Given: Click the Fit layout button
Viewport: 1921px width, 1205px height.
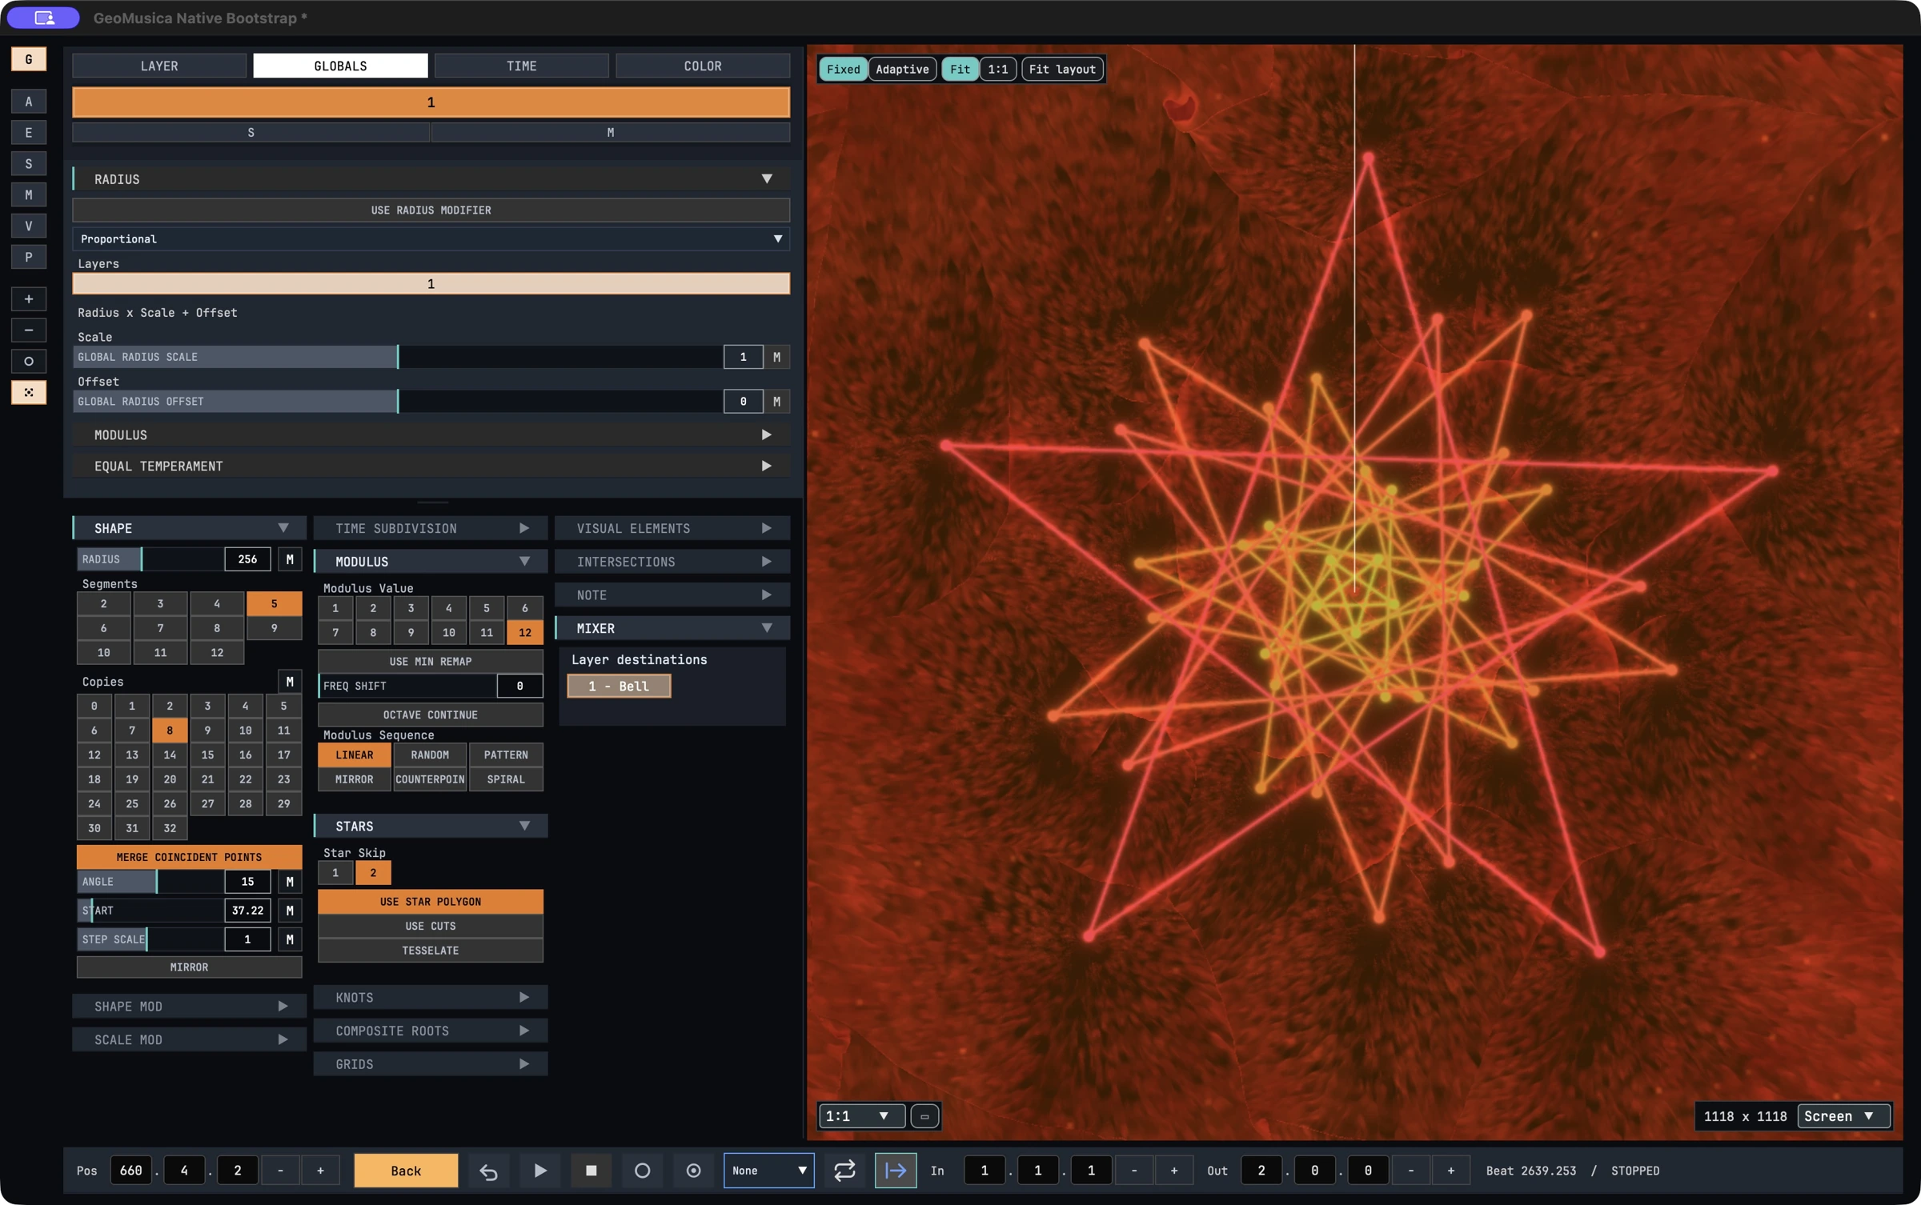Looking at the screenshot, I should point(1062,70).
